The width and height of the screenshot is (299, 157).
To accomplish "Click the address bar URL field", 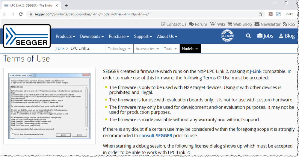I will (145, 14).
